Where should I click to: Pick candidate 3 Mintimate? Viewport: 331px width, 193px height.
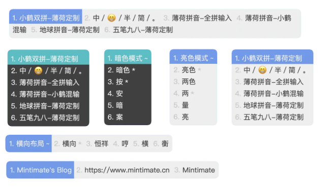pyautogui.click(x=195, y=170)
